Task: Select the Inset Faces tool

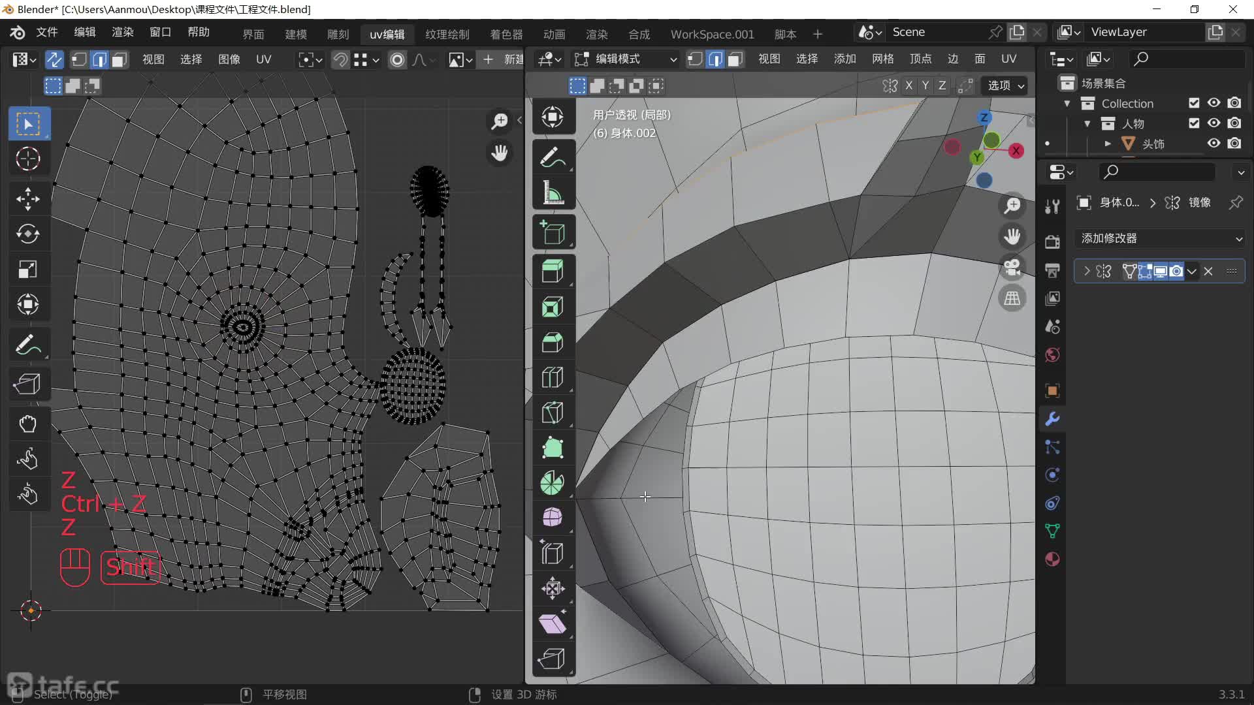Action: click(x=553, y=306)
